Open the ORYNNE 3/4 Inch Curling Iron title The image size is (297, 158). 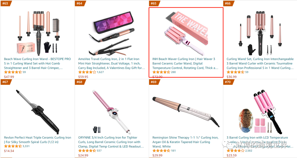(x=111, y=142)
